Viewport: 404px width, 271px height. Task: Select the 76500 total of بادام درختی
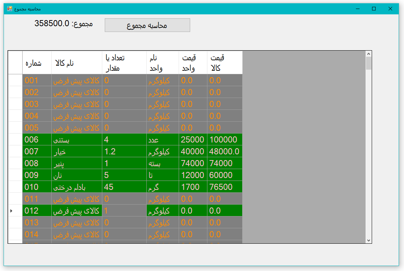coord(225,187)
